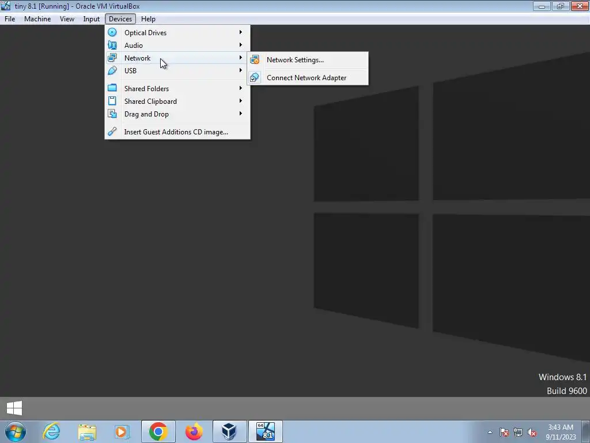Image resolution: width=590 pixels, height=443 pixels.
Task: Click the USB plug icon in Devices menu
Action: pyautogui.click(x=112, y=70)
